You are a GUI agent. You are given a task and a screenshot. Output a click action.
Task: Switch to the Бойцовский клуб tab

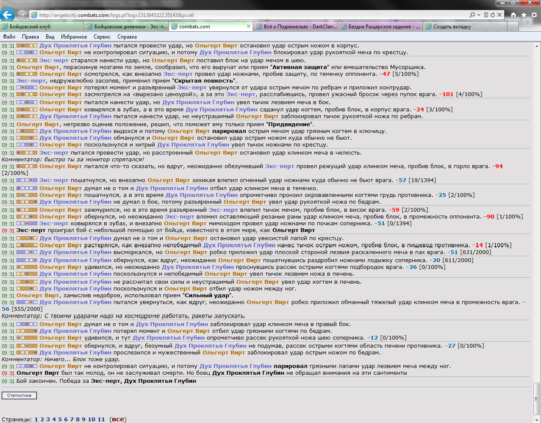coord(42,26)
